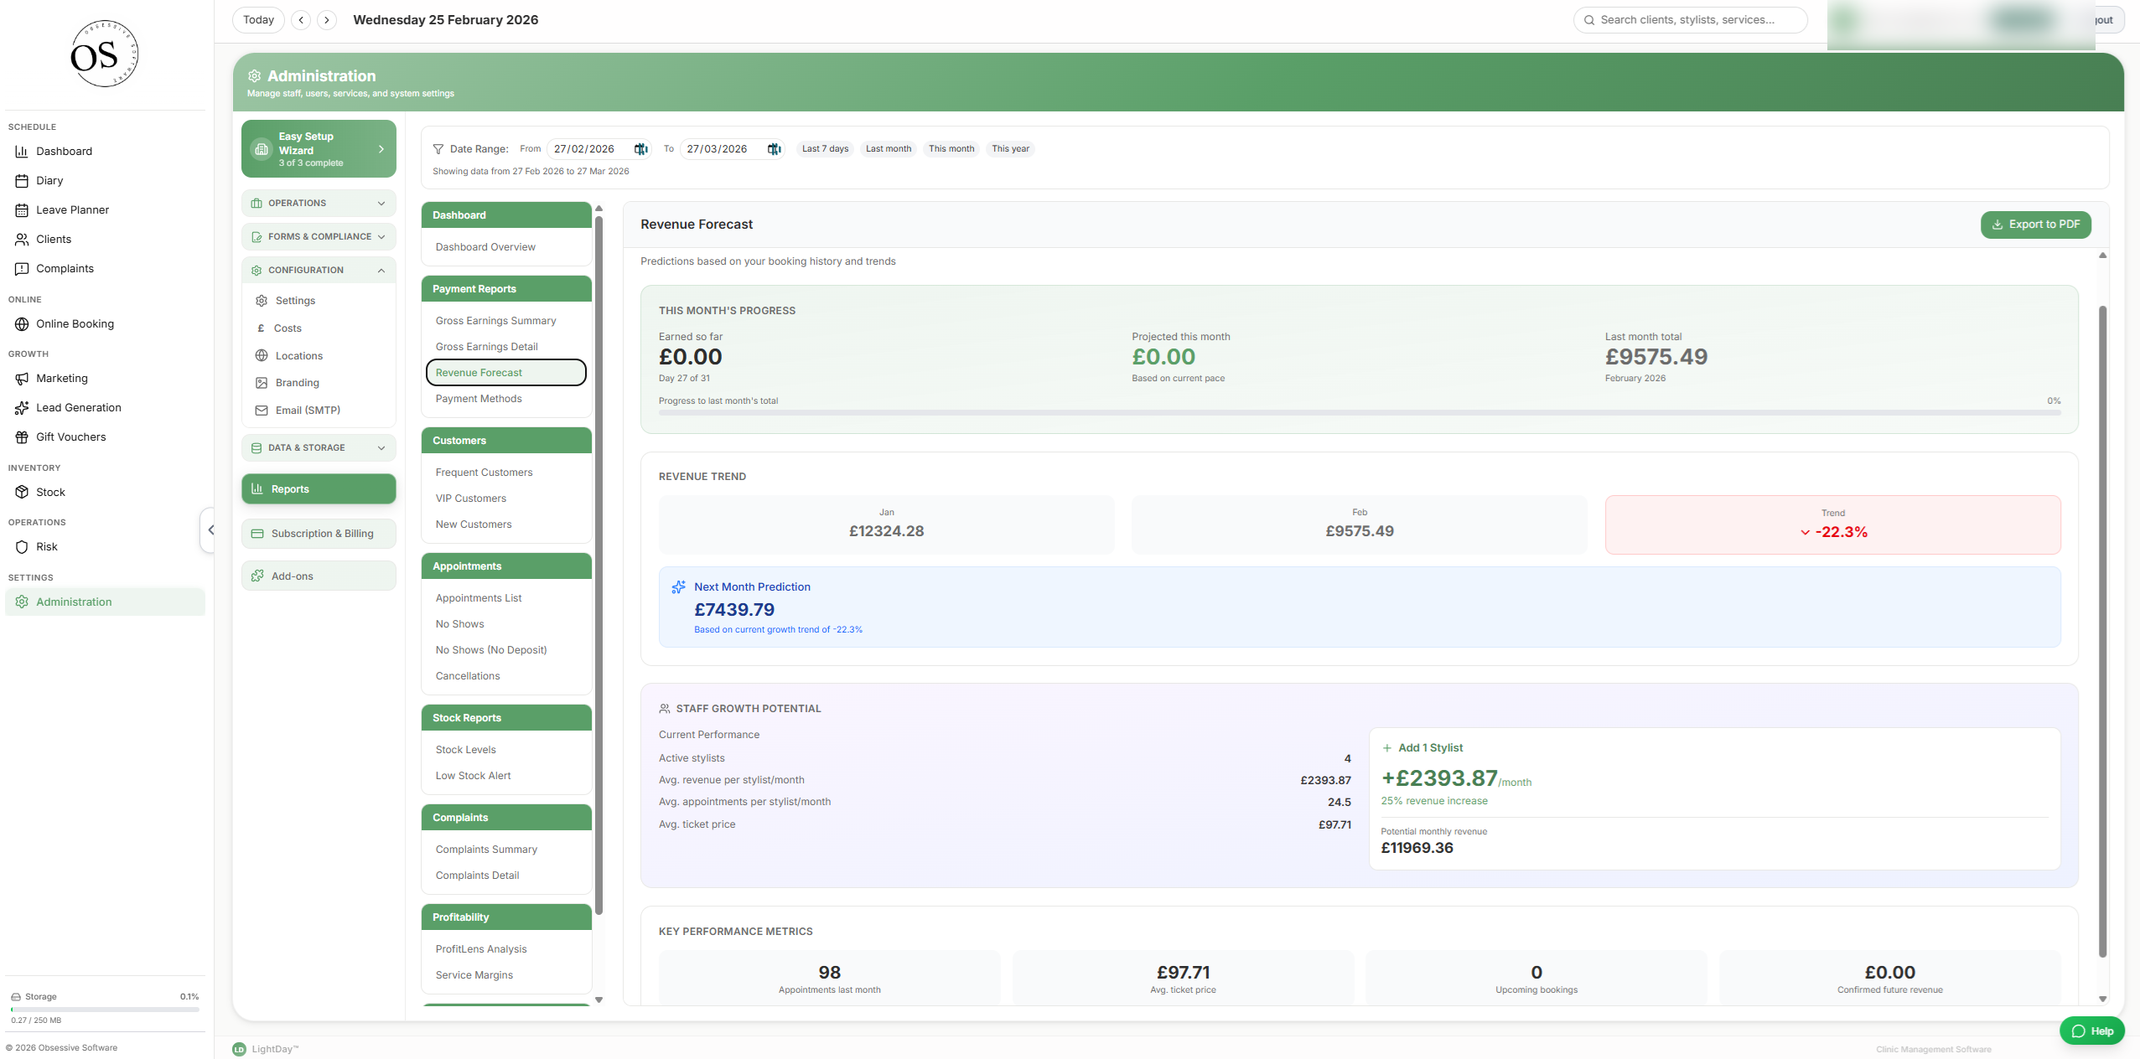
Task: Select This year range
Action: [1010, 149]
